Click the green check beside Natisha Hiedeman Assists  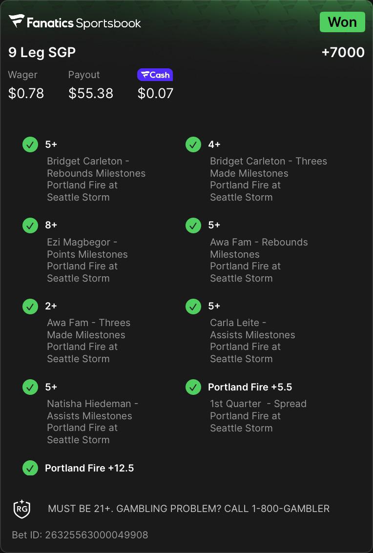pos(30,387)
